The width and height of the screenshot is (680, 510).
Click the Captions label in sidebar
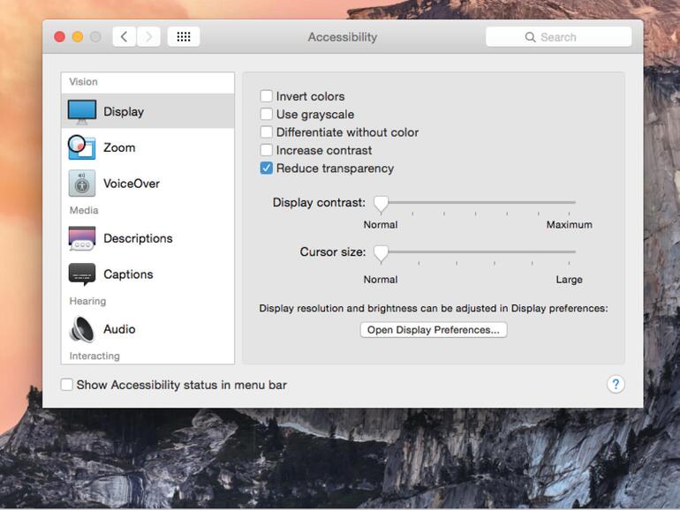(x=128, y=274)
